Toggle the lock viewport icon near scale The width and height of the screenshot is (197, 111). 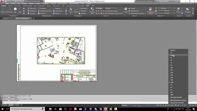click(167, 105)
